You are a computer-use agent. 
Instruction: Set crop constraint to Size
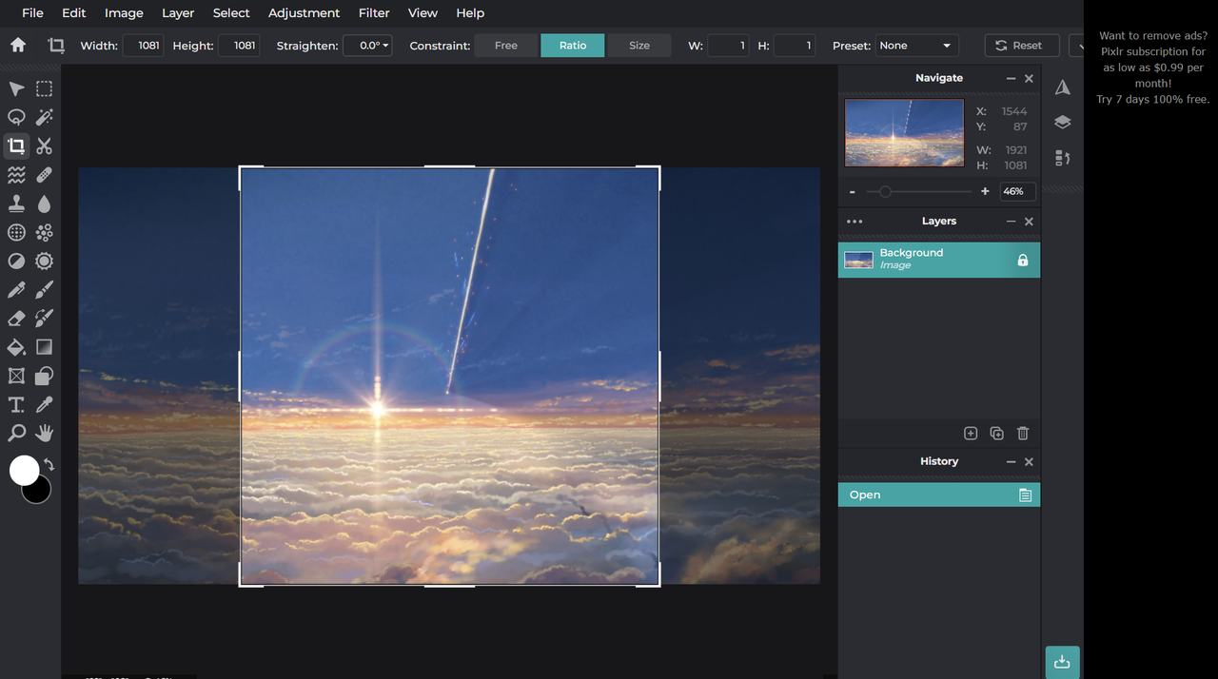(639, 46)
